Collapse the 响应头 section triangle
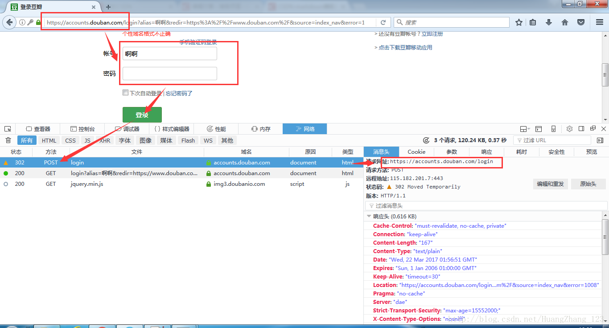The image size is (609, 328). (x=369, y=216)
